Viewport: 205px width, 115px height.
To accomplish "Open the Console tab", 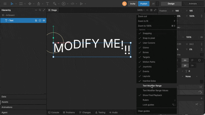I will click(x=53, y=112).
